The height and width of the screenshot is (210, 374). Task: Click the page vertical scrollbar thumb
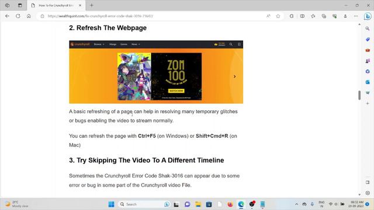pos(359,95)
